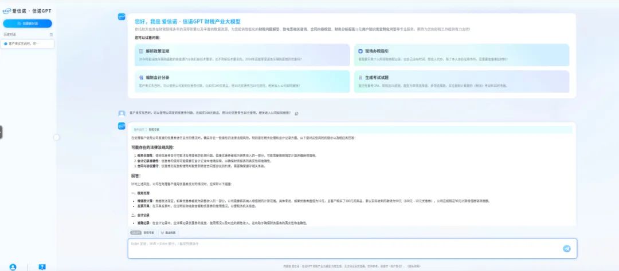Clear history using the trash icon beside 历史对话
The width and height of the screenshot is (619, 271).
point(51,35)
